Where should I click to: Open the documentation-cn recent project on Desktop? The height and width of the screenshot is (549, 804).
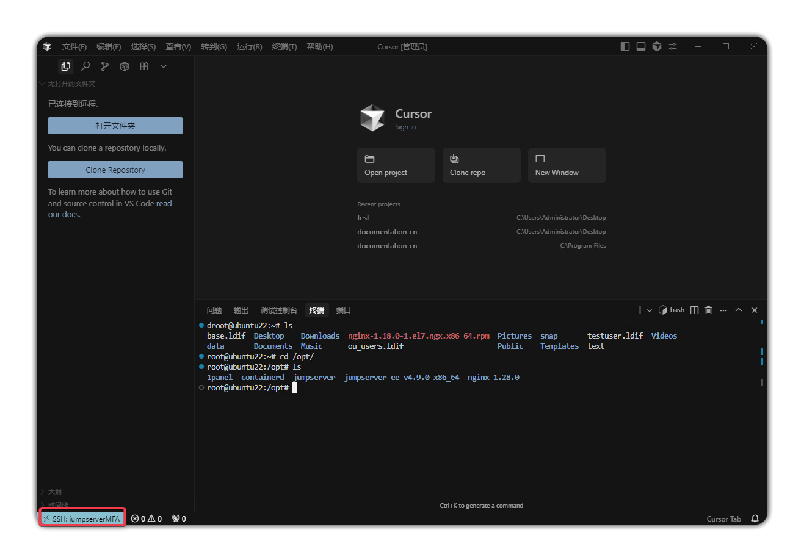[x=387, y=232]
